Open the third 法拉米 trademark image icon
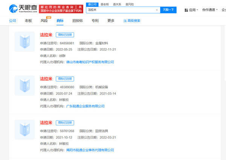 pos(24,130)
